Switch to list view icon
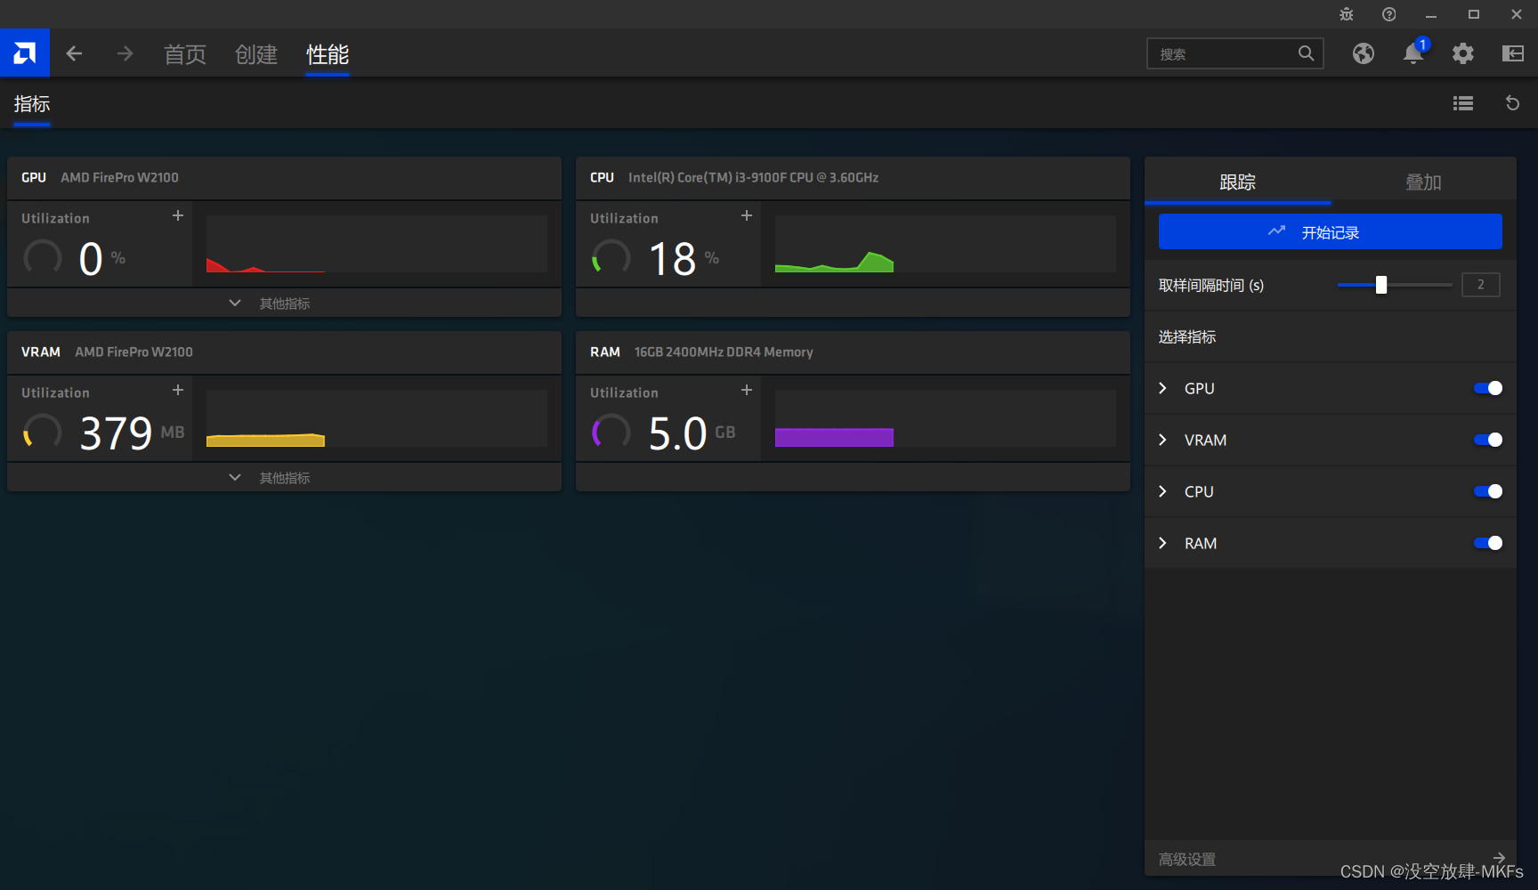The width and height of the screenshot is (1538, 890). tap(1463, 103)
